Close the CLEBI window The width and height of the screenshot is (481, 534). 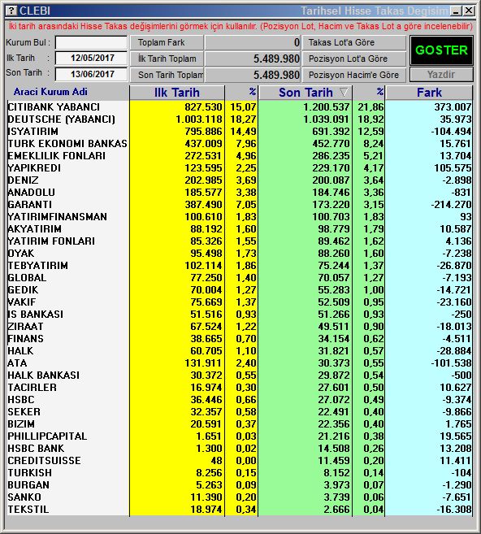click(469, 11)
